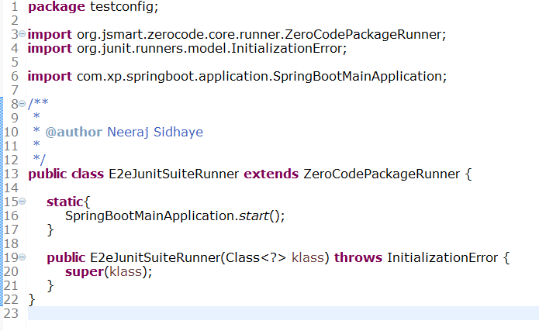This screenshot has height=331, width=539.
Task: Click the author name Neeraj Sidhaye
Action: (x=155, y=132)
